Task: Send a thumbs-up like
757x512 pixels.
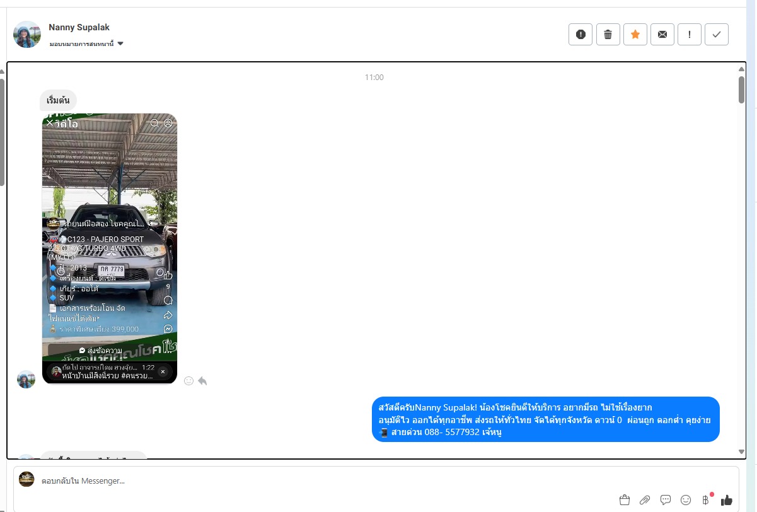Action: tap(727, 500)
